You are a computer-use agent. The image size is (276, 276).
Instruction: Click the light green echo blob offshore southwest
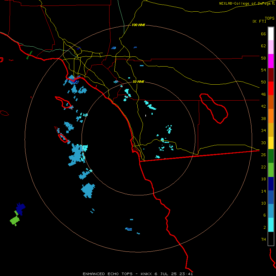15,220
